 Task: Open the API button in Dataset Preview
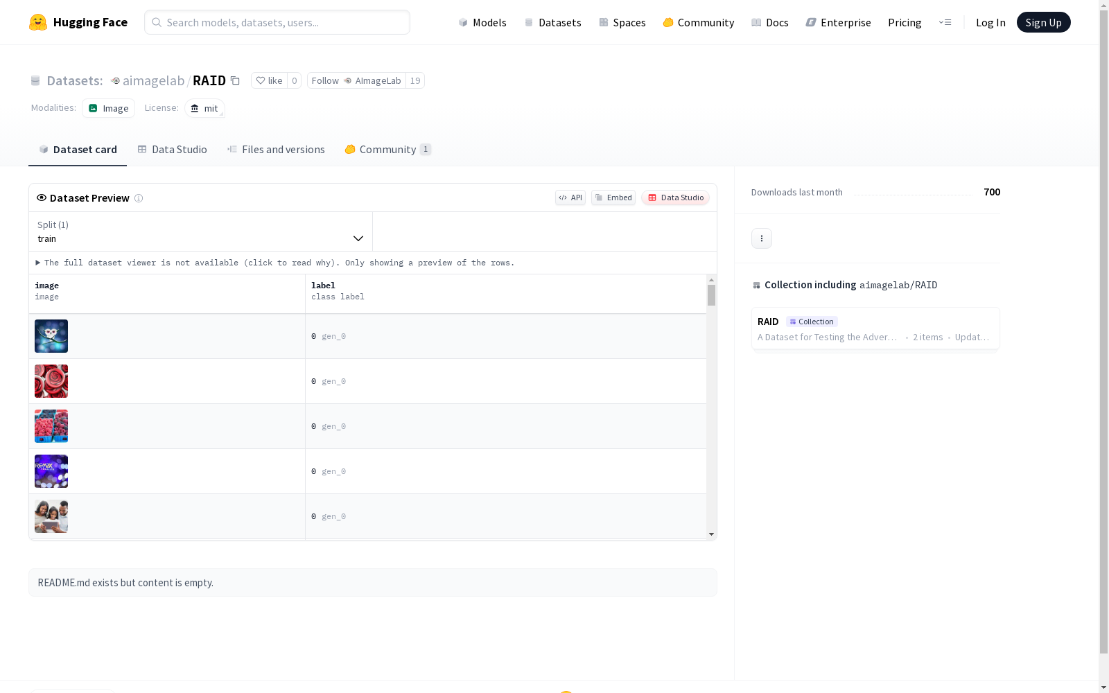(570, 198)
